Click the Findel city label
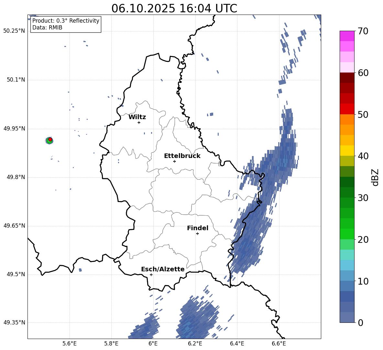This screenshot has height=350, width=383. [x=198, y=228]
